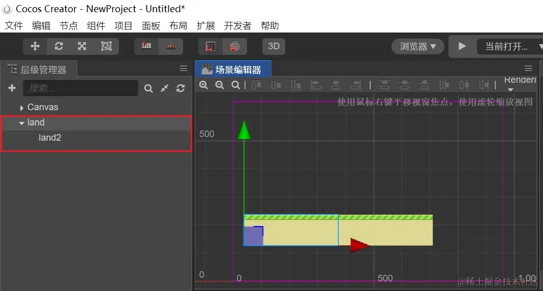Collapse all nodes in the hierarchy

[165, 88]
